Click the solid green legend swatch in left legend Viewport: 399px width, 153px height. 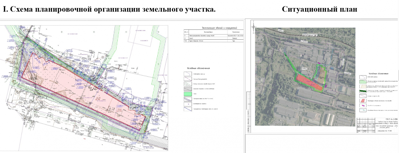(x=188, y=94)
